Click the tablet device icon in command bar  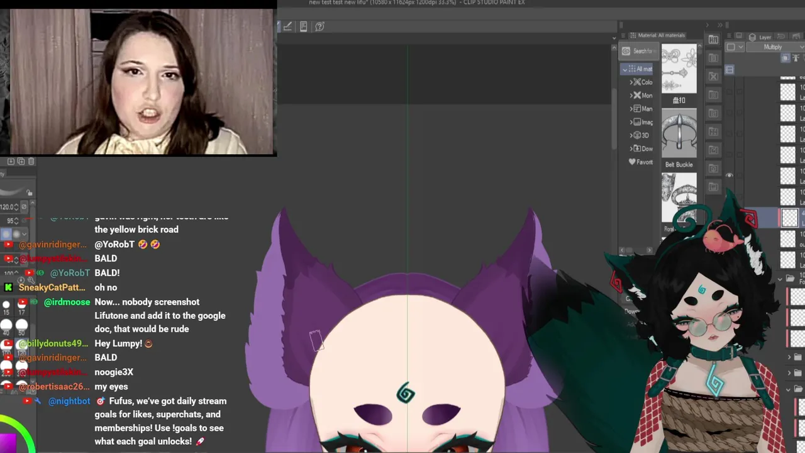[303, 26]
